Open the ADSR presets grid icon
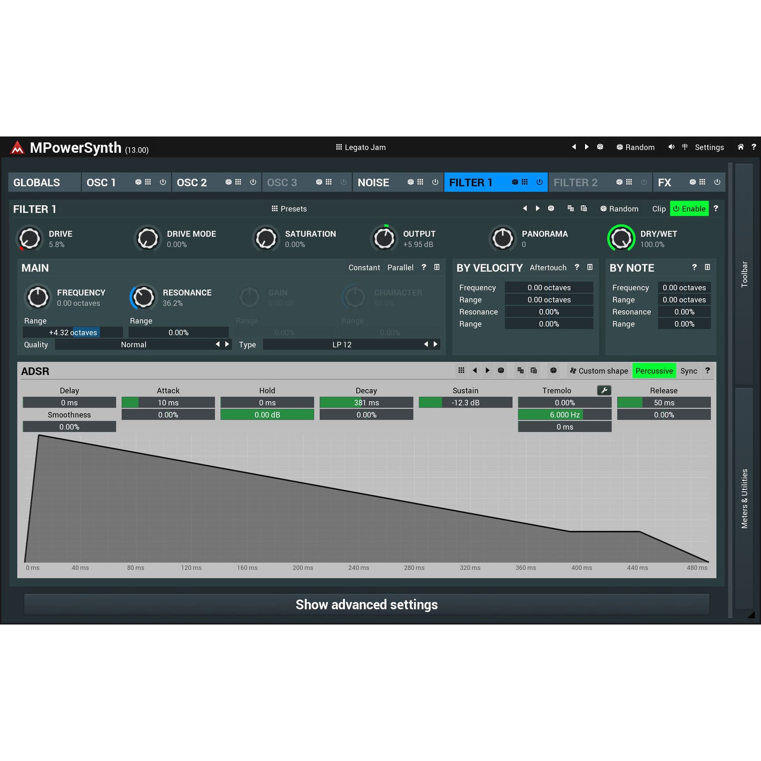This screenshot has height=761, width=761. coord(461,371)
